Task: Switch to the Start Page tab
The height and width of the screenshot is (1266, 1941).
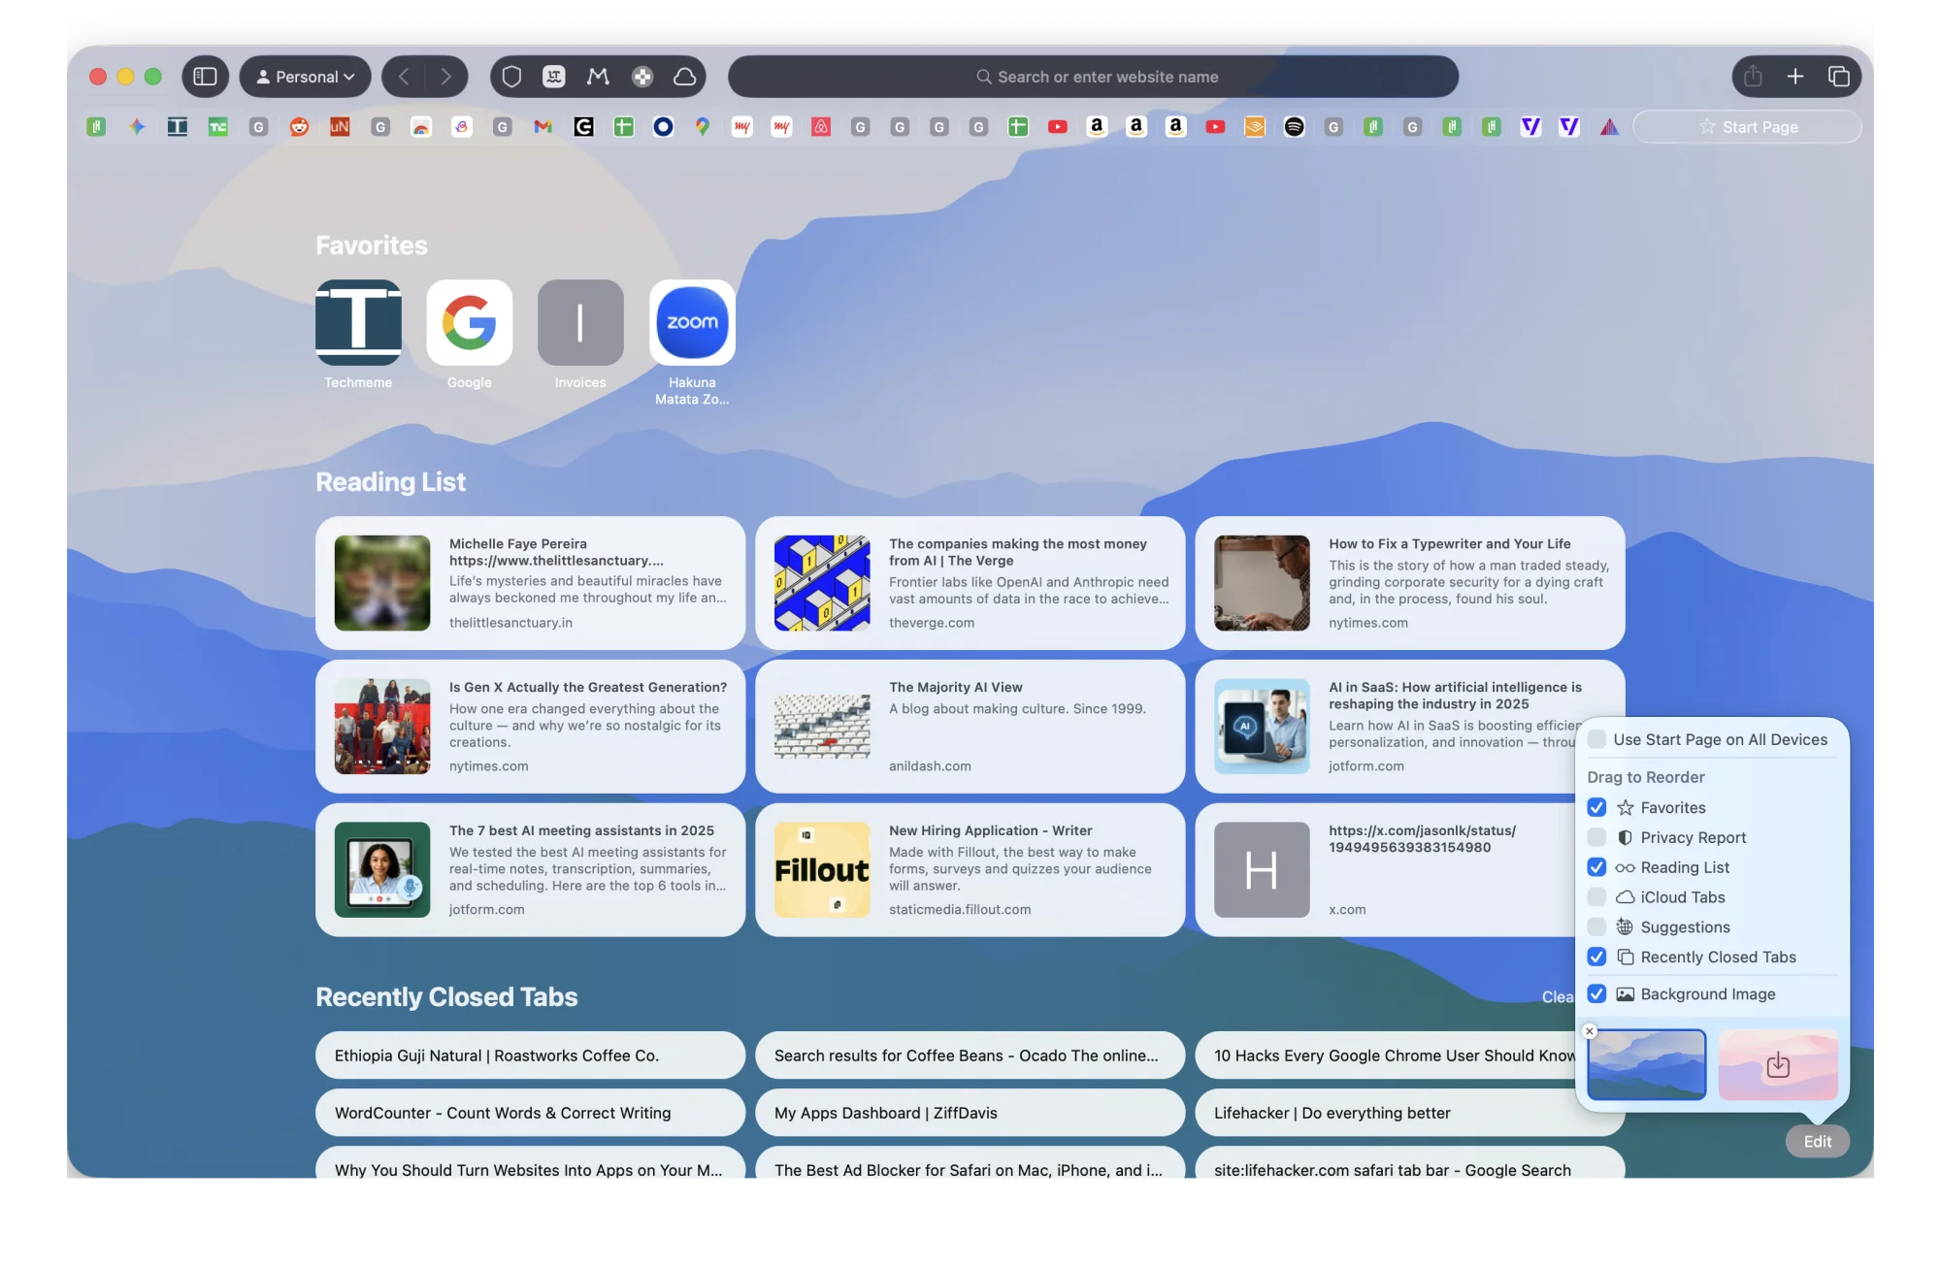Action: [x=1747, y=126]
